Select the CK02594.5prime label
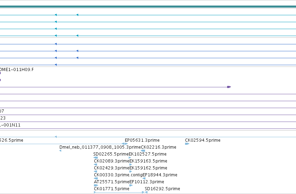The width and height of the screenshot is (296, 194). pyautogui.click(x=202, y=140)
